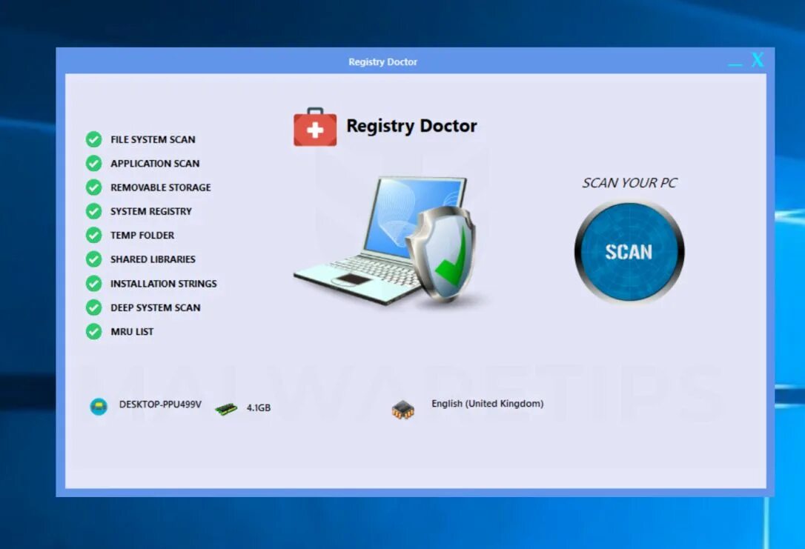The width and height of the screenshot is (805, 549).
Task: Minimize the Registry Doctor window
Action: (x=735, y=64)
